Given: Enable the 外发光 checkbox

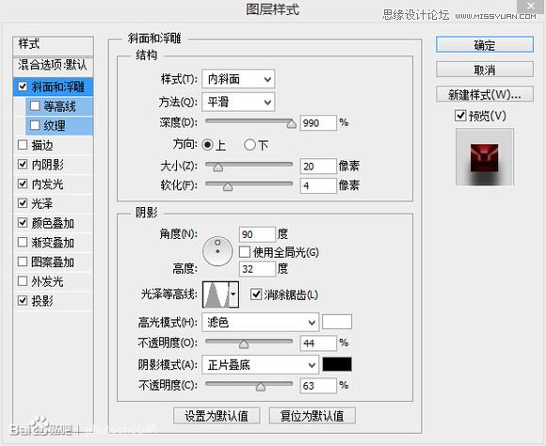Looking at the screenshot, I should [23, 281].
